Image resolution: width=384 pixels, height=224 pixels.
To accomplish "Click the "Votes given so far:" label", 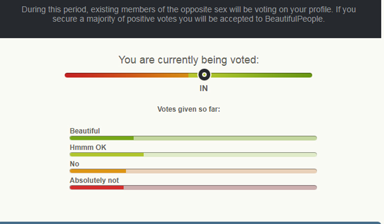I will 189,109.
